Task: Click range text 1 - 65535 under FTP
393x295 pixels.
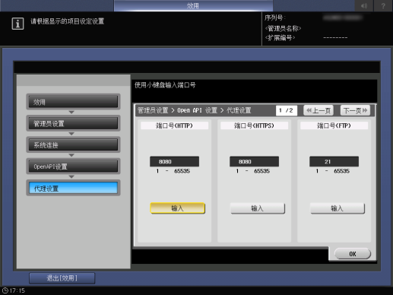Action: [x=333, y=171]
